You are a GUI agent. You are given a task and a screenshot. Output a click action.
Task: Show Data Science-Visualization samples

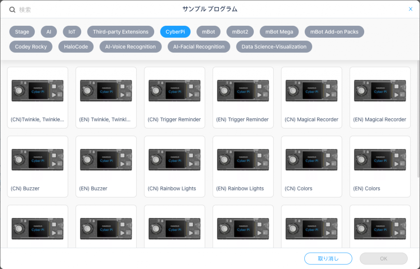274,47
